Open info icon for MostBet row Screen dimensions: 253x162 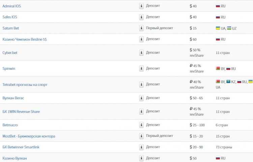point(141,136)
